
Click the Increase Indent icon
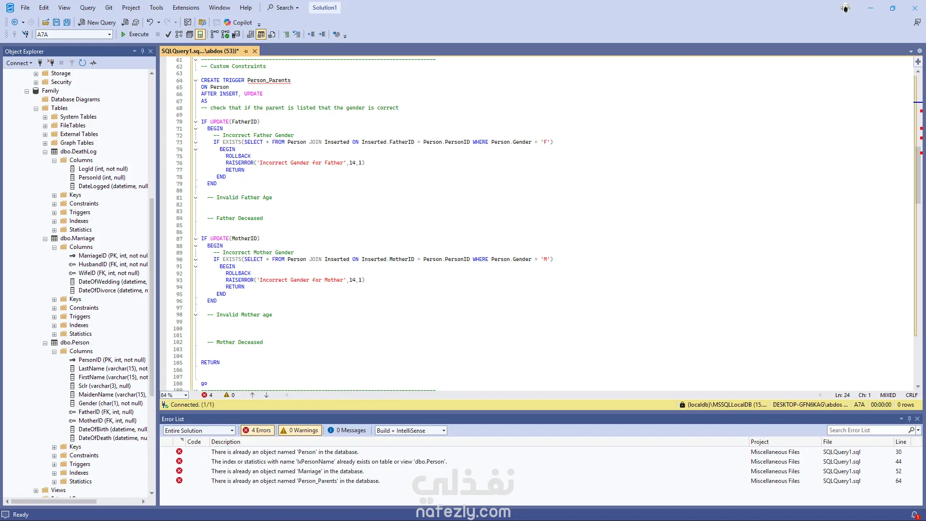tap(322, 34)
